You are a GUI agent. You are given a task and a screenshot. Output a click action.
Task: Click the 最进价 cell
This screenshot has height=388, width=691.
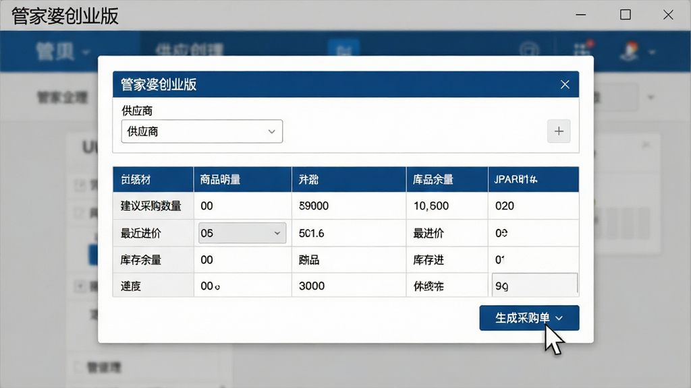tap(447, 233)
